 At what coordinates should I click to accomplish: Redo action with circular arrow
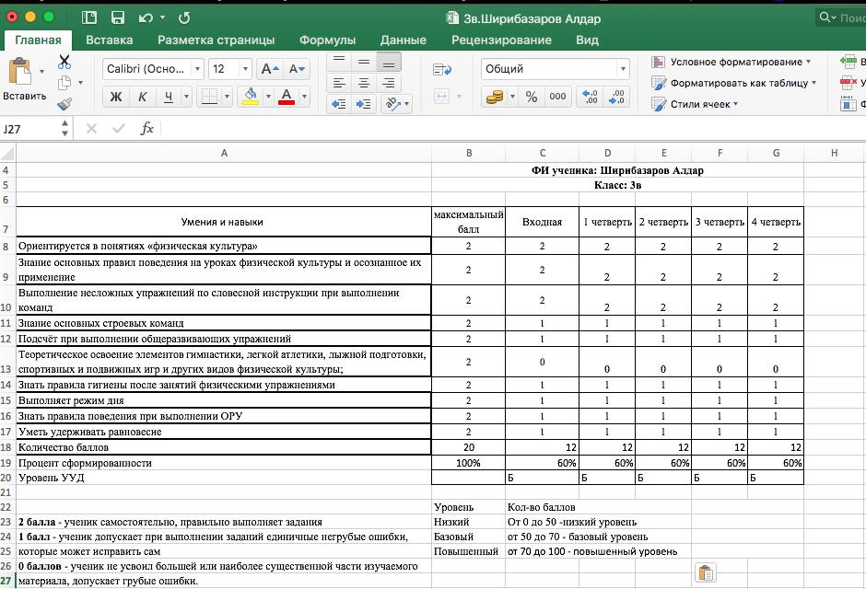184,17
